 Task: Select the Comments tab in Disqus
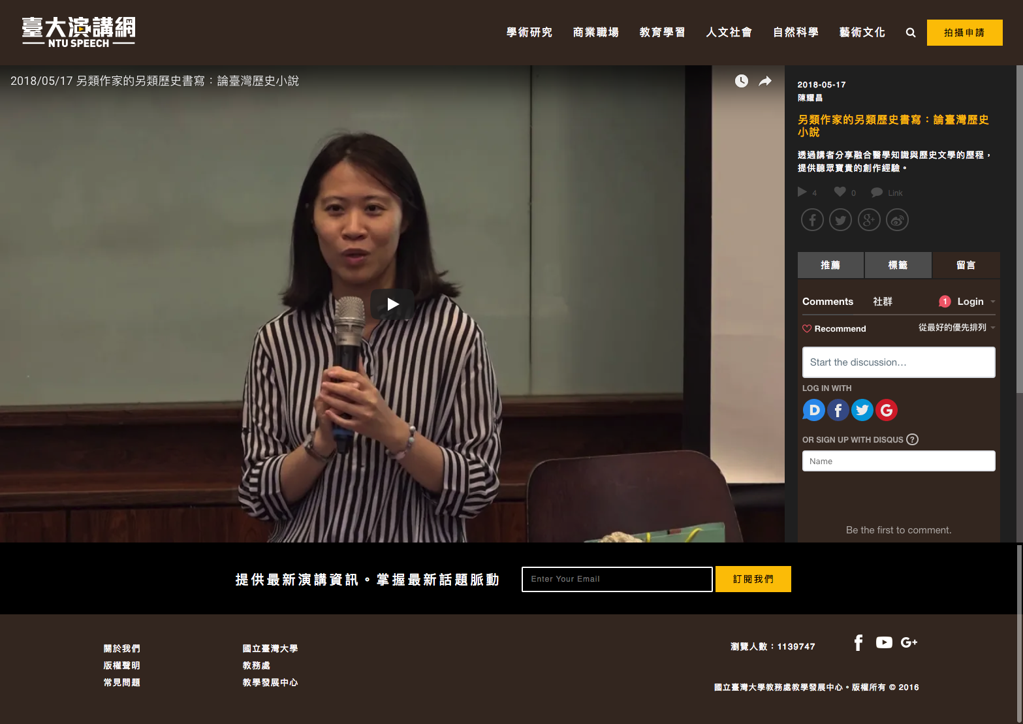(828, 302)
